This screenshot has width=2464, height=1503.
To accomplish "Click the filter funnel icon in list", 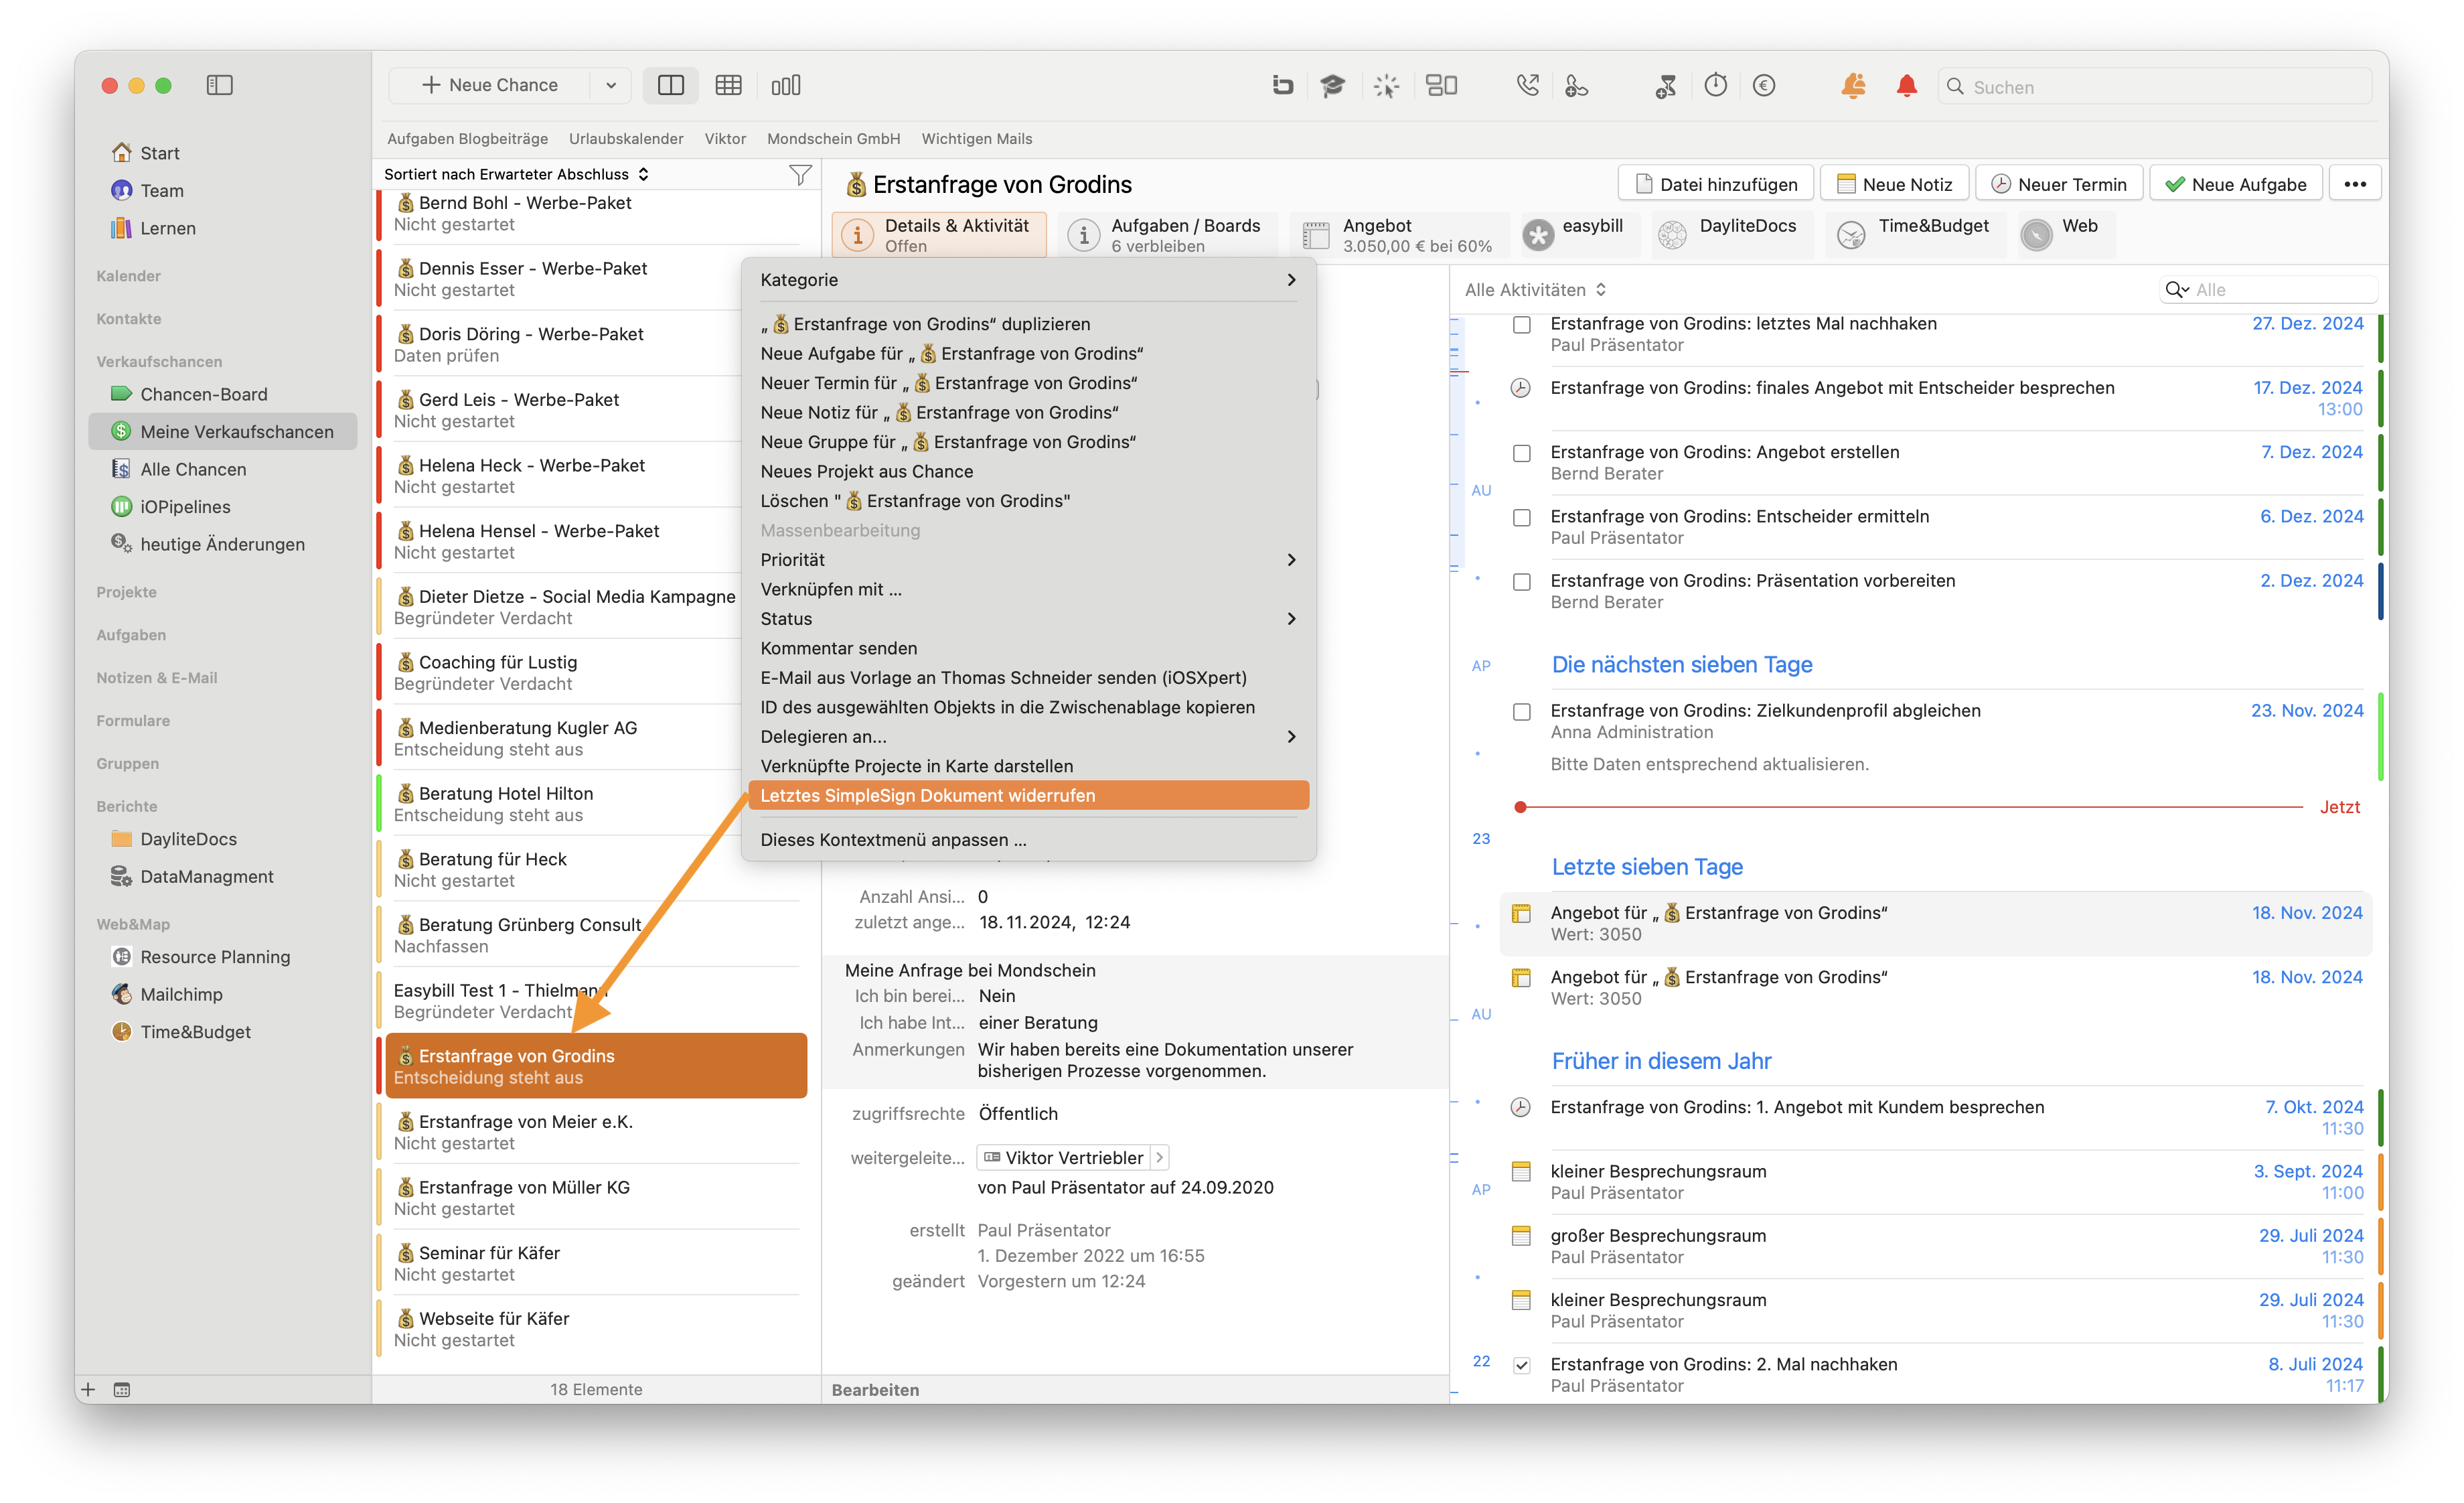I will 799,175.
